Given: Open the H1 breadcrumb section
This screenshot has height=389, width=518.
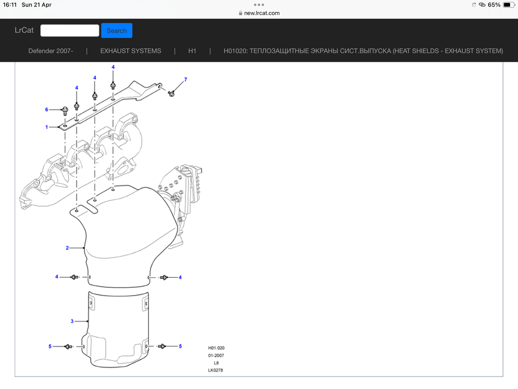Looking at the screenshot, I should pos(192,51).
